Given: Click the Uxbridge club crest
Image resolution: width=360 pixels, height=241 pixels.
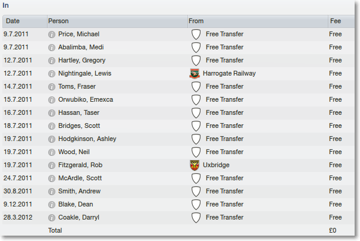Looking at the screenshot, I should 195,165.
